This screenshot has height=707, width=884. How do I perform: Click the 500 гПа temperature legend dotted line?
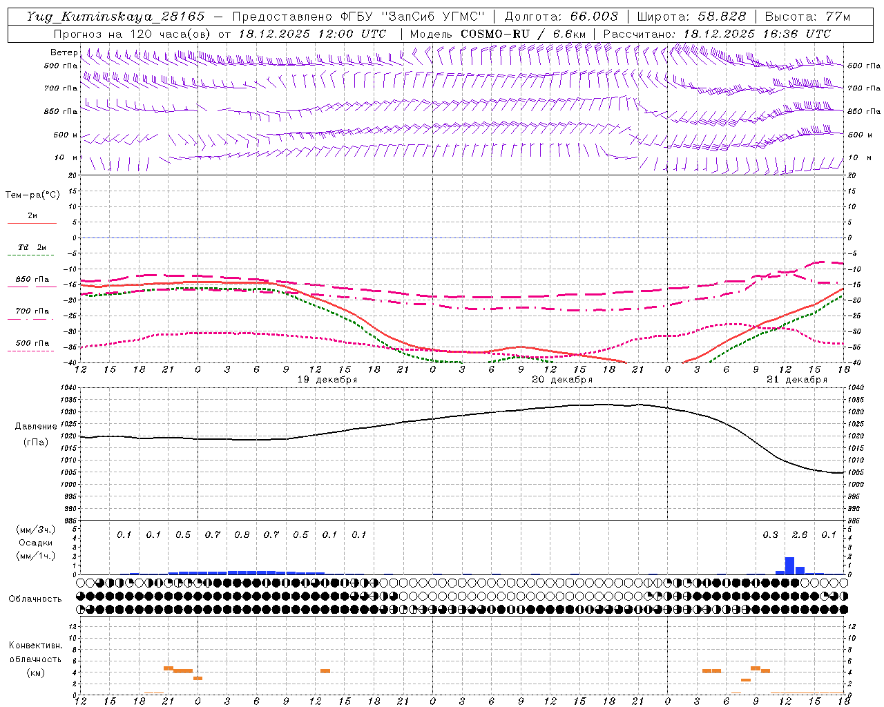point(32,351)
